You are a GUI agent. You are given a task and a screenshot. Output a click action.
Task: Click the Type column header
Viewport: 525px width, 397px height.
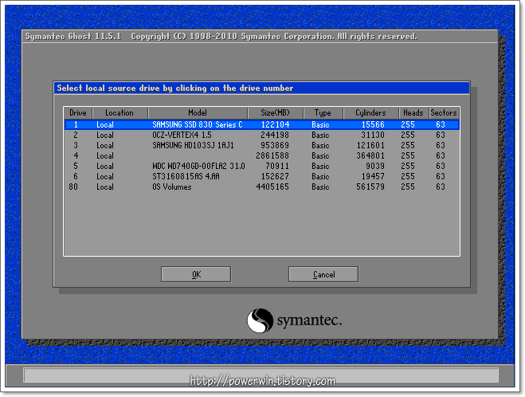coord(323,113)
